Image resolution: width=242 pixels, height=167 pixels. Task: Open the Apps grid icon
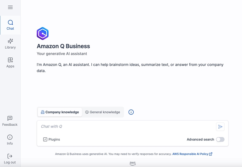(10, 60)
